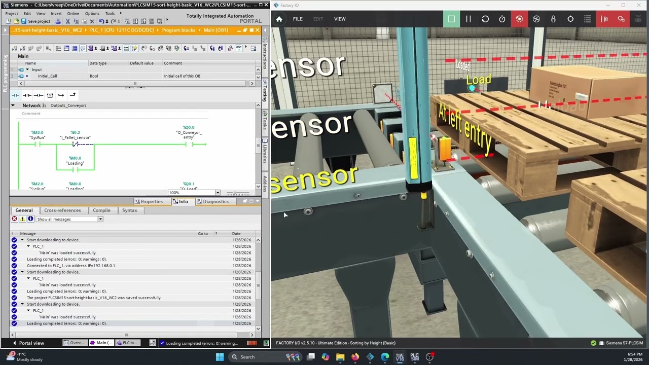This screenshot has width=649, height=365.
Task: Collapse Network 3 section
Action: pos(13,105)
